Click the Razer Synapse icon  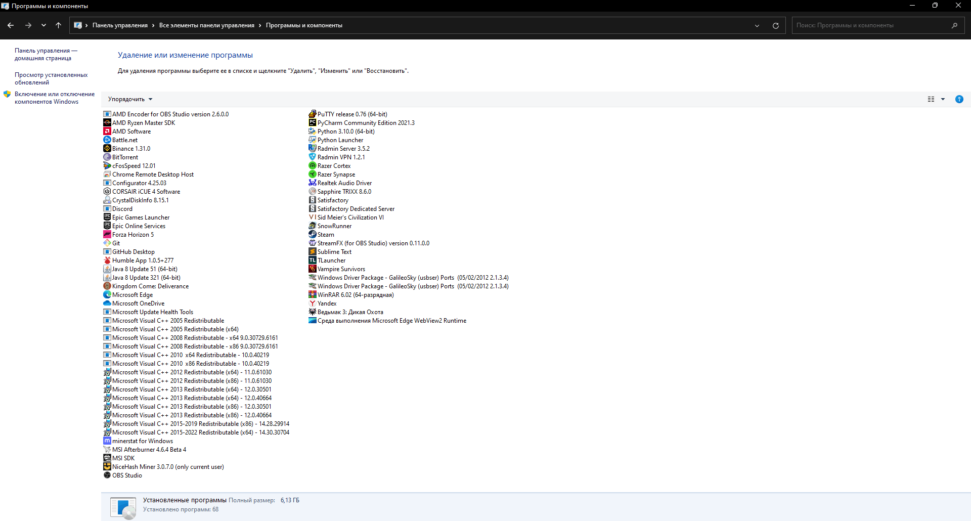(312, 175)
